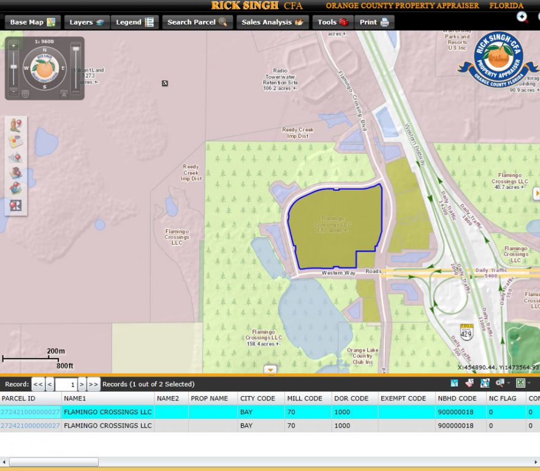Go to the last record (>>)
The height and width of the screenshot is (471, 540).
pyautogui.click(x=93, y=385)
